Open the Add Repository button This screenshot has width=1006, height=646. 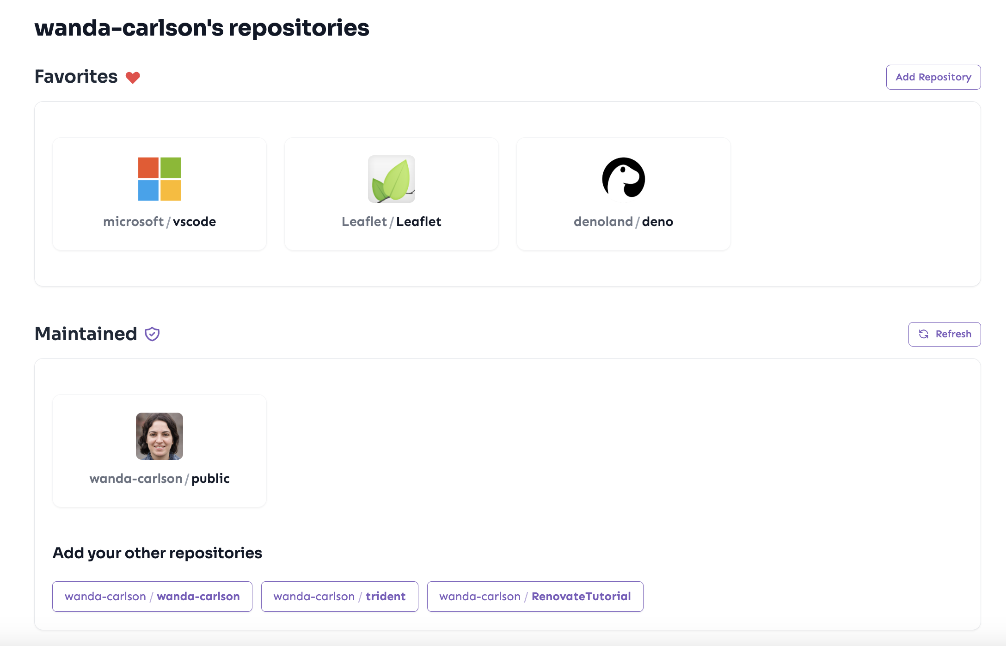click(933, 77)
